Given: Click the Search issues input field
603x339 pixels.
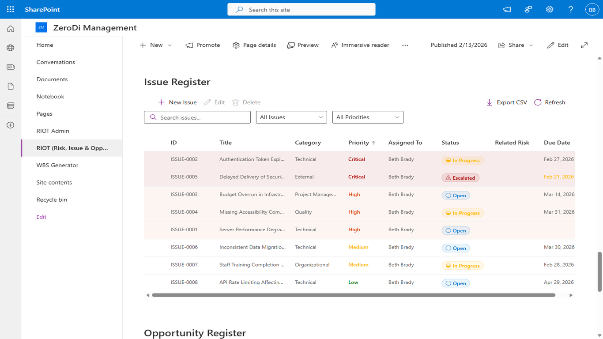Looking at the screenshot, I should [197, 117].
